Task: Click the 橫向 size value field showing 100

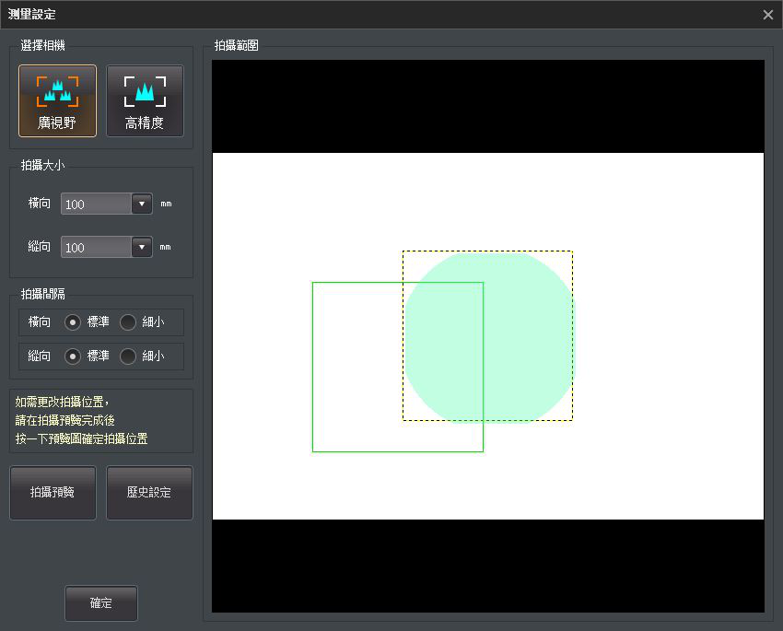Action: click(x=97, y=204)
